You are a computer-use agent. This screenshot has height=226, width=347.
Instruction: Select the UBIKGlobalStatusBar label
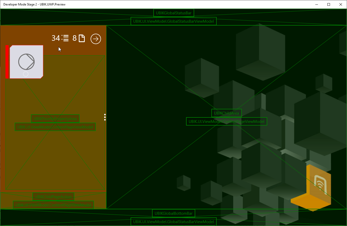[173, 13]
